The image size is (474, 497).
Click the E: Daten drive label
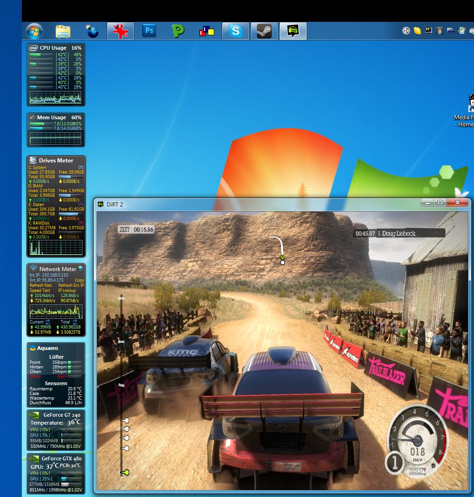point(36,205)
